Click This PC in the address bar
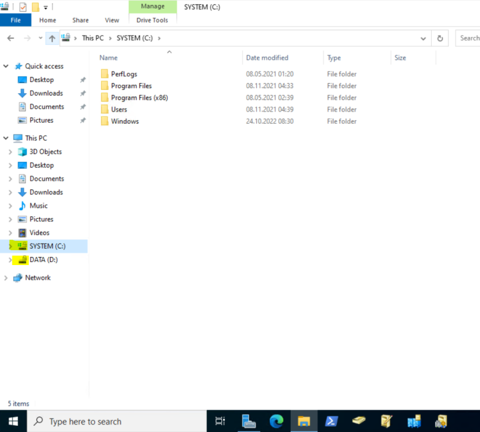Screen dimensions: 480x432 92,38
